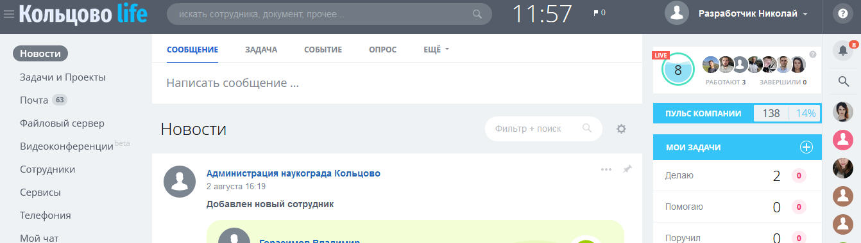
Task: Focus the employee and document search field
Action: 329,13
